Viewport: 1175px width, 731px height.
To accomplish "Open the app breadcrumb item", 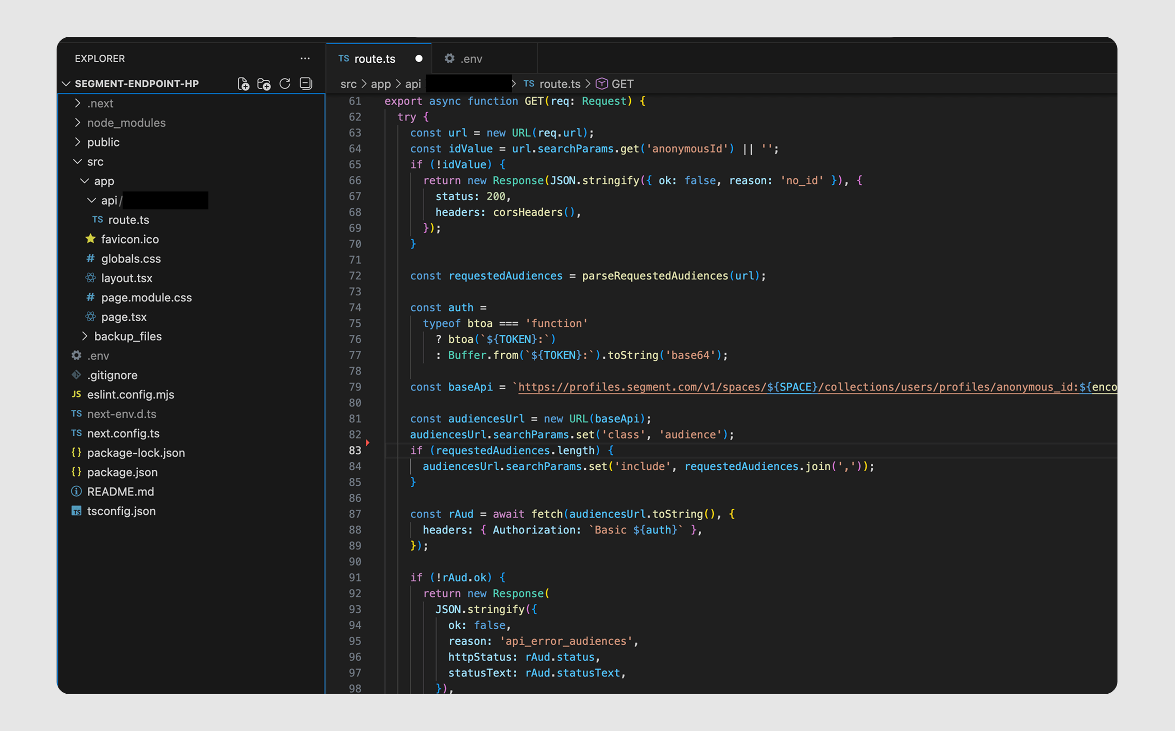I will 381,83.
